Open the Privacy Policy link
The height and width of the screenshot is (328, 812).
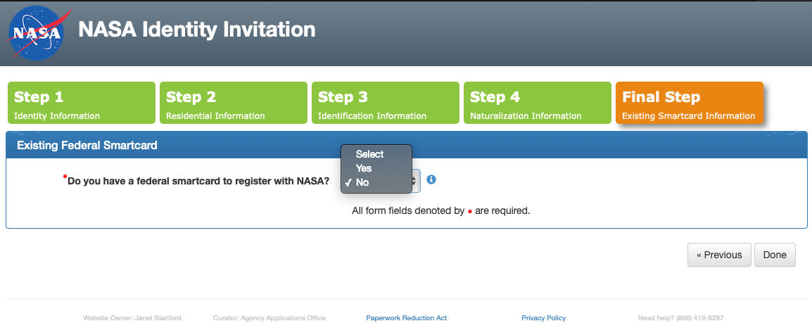tap(544, 318)
